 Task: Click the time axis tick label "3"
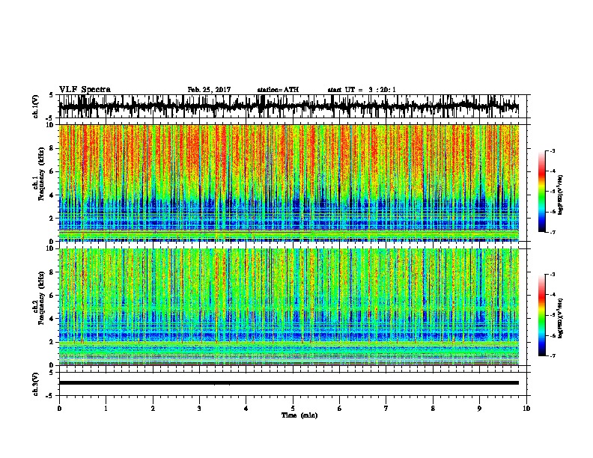pos(199,409)
